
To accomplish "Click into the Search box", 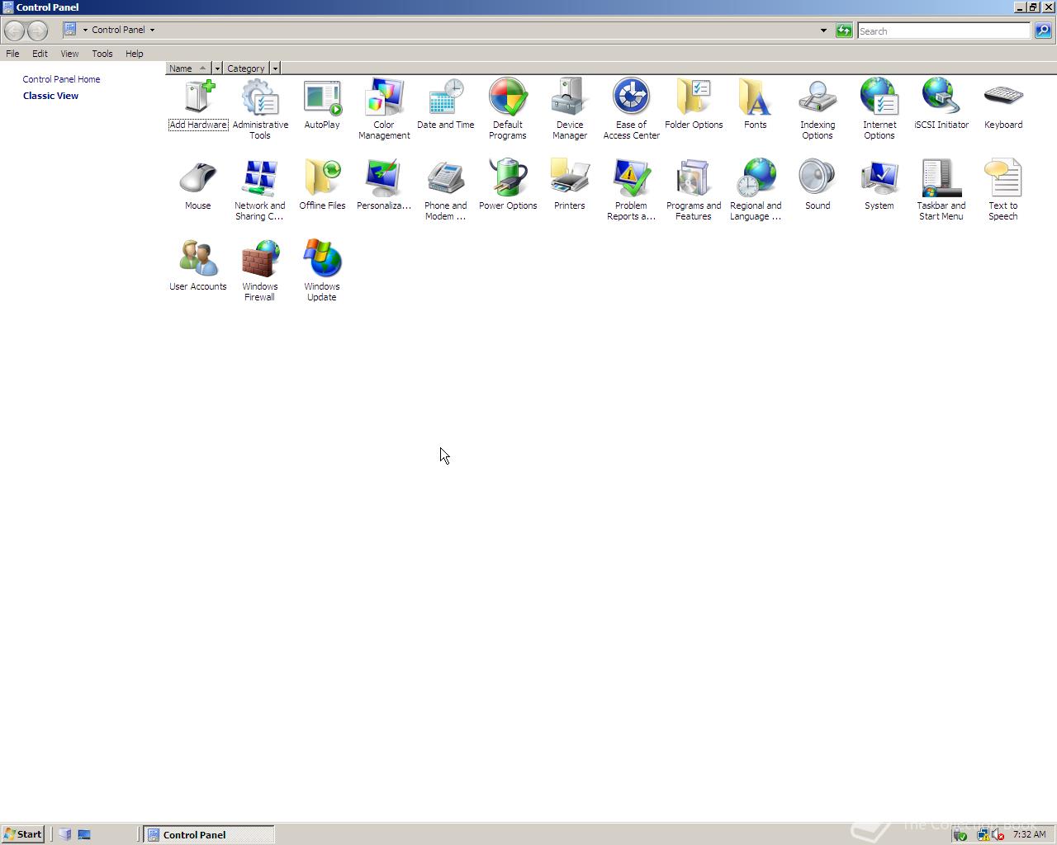I will [944, 31].
